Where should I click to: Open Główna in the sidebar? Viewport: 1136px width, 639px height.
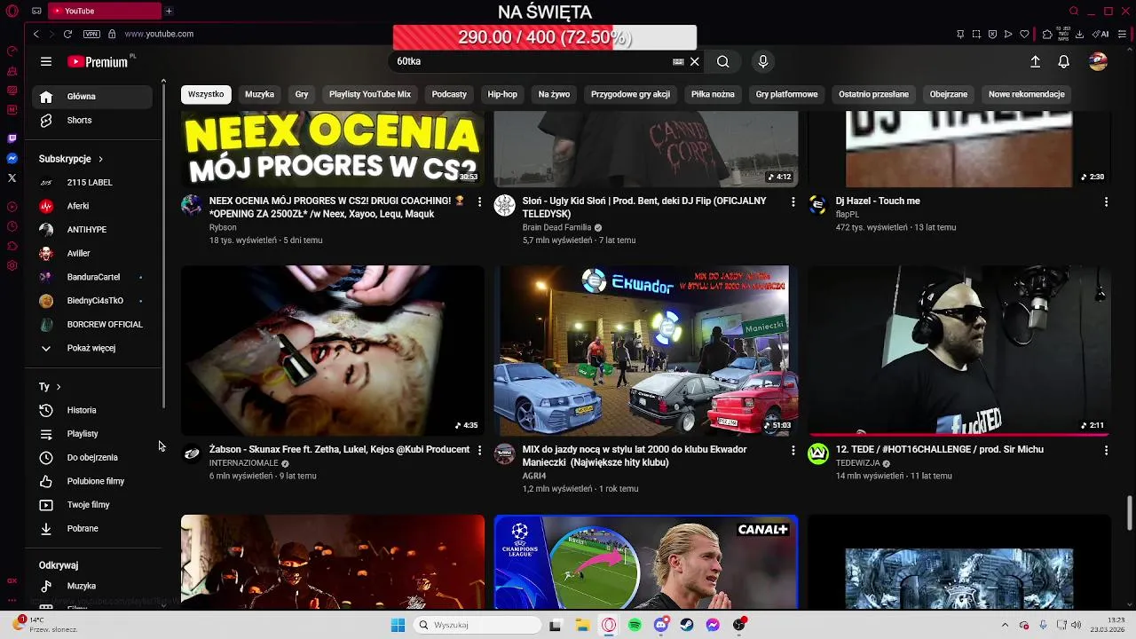click(91, 97)
